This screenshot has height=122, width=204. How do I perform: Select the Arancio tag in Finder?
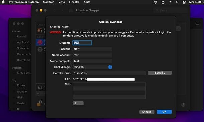click(x=22, y=91)
